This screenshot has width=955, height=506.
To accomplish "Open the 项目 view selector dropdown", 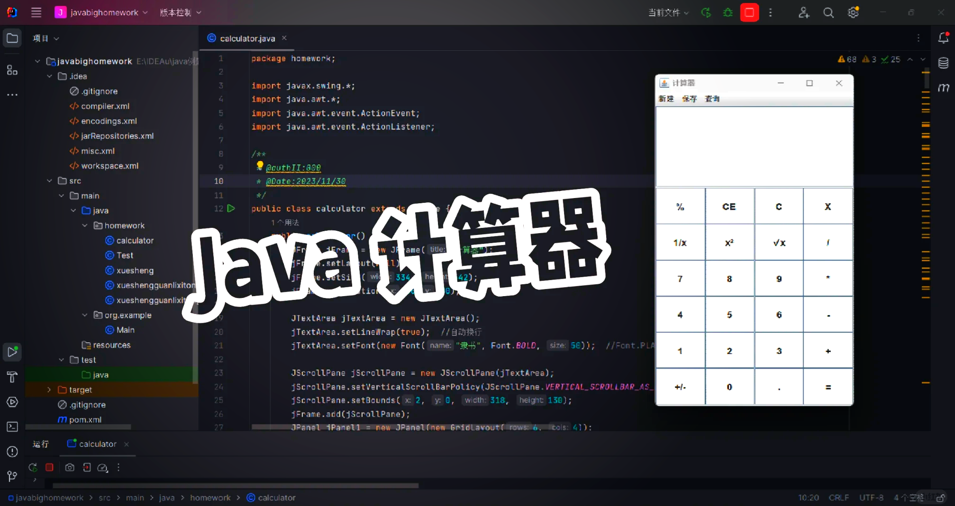I will [x=45, y=38].
